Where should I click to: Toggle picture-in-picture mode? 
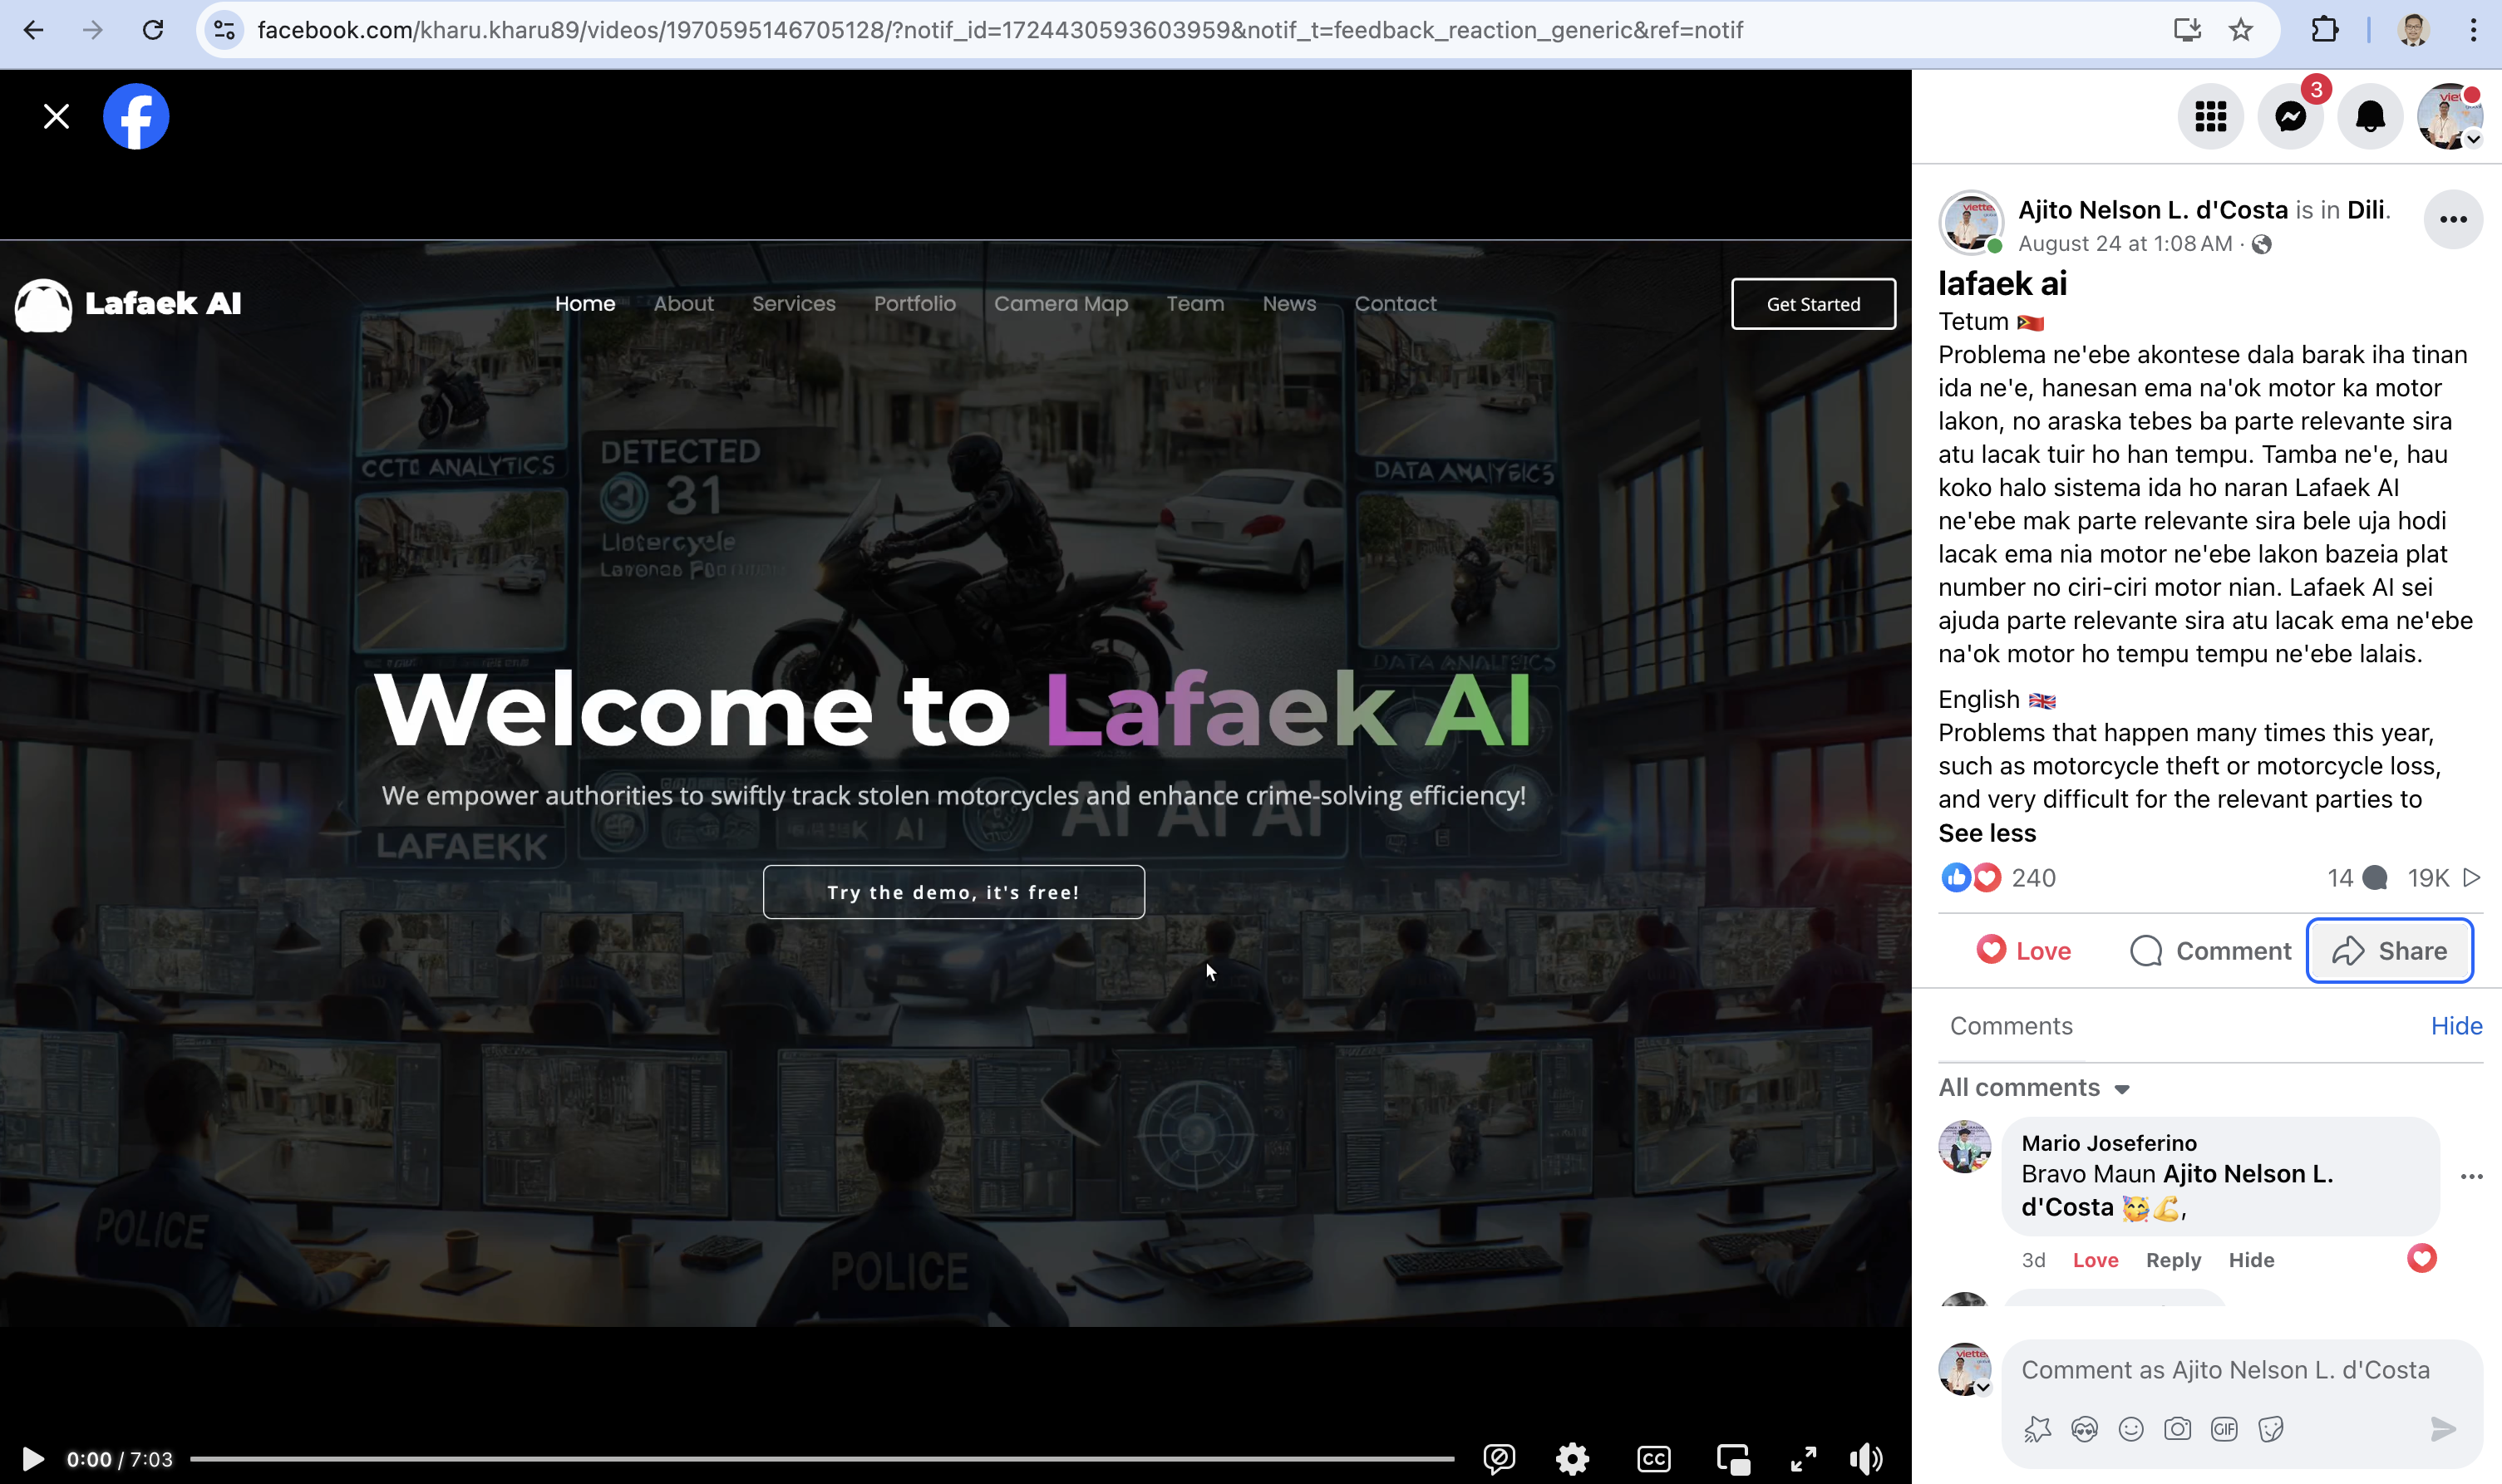tap(1734, 1458)
